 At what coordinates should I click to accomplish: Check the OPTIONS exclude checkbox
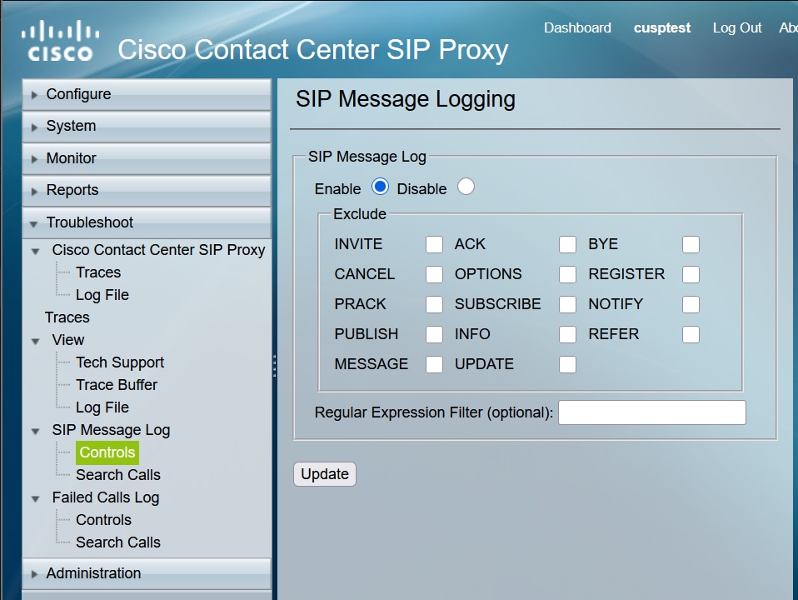click(567, 274)
